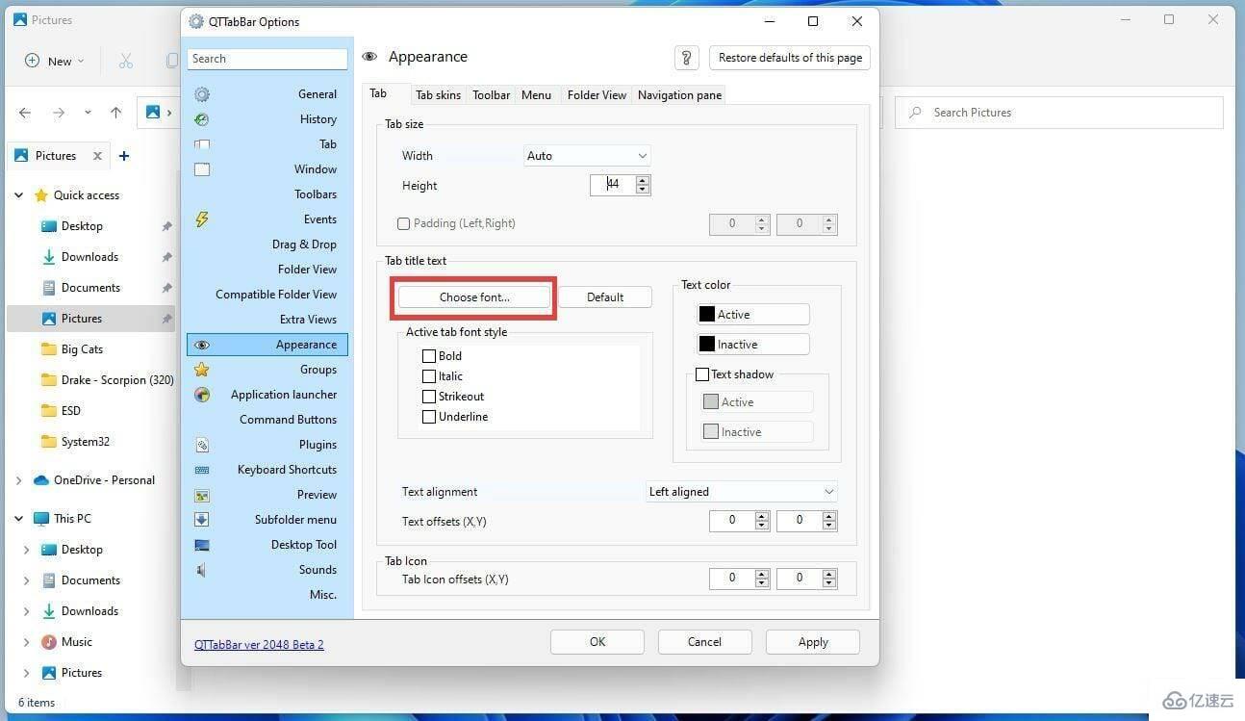
Task: Enable Strikeout font style
Action: pos(429,397)
